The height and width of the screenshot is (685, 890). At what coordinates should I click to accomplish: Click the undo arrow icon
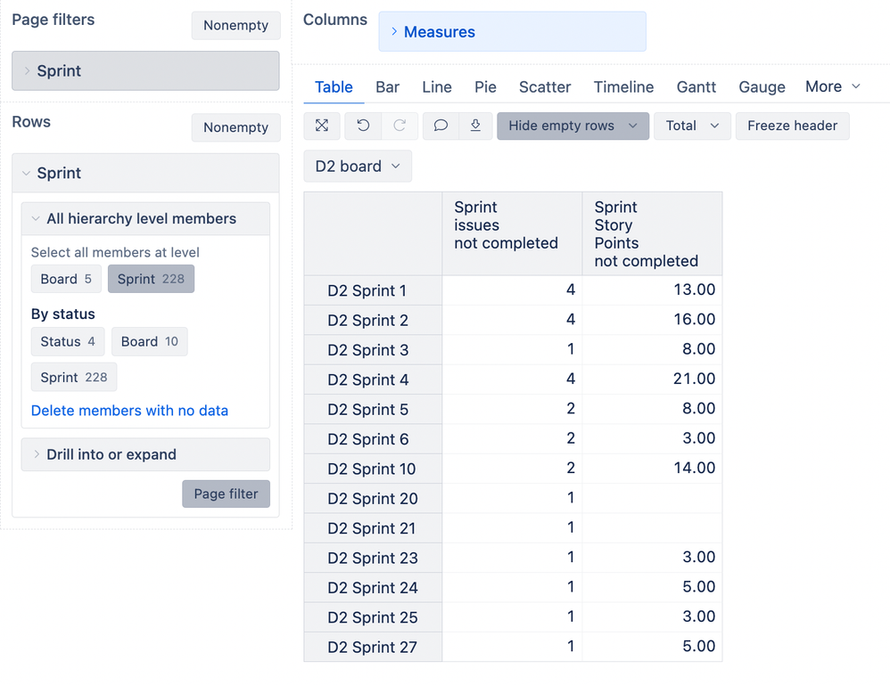pyautogui.click(x=363, y=126)
